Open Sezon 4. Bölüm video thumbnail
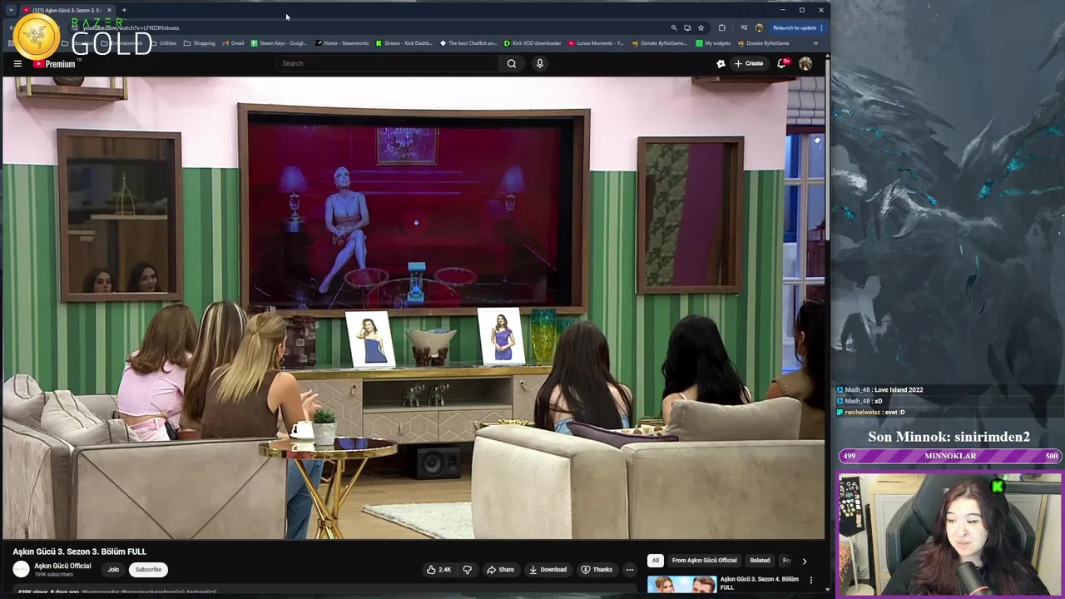Image resolution: width=1065 pixels, height=599 pixels. tap(681, 584)
